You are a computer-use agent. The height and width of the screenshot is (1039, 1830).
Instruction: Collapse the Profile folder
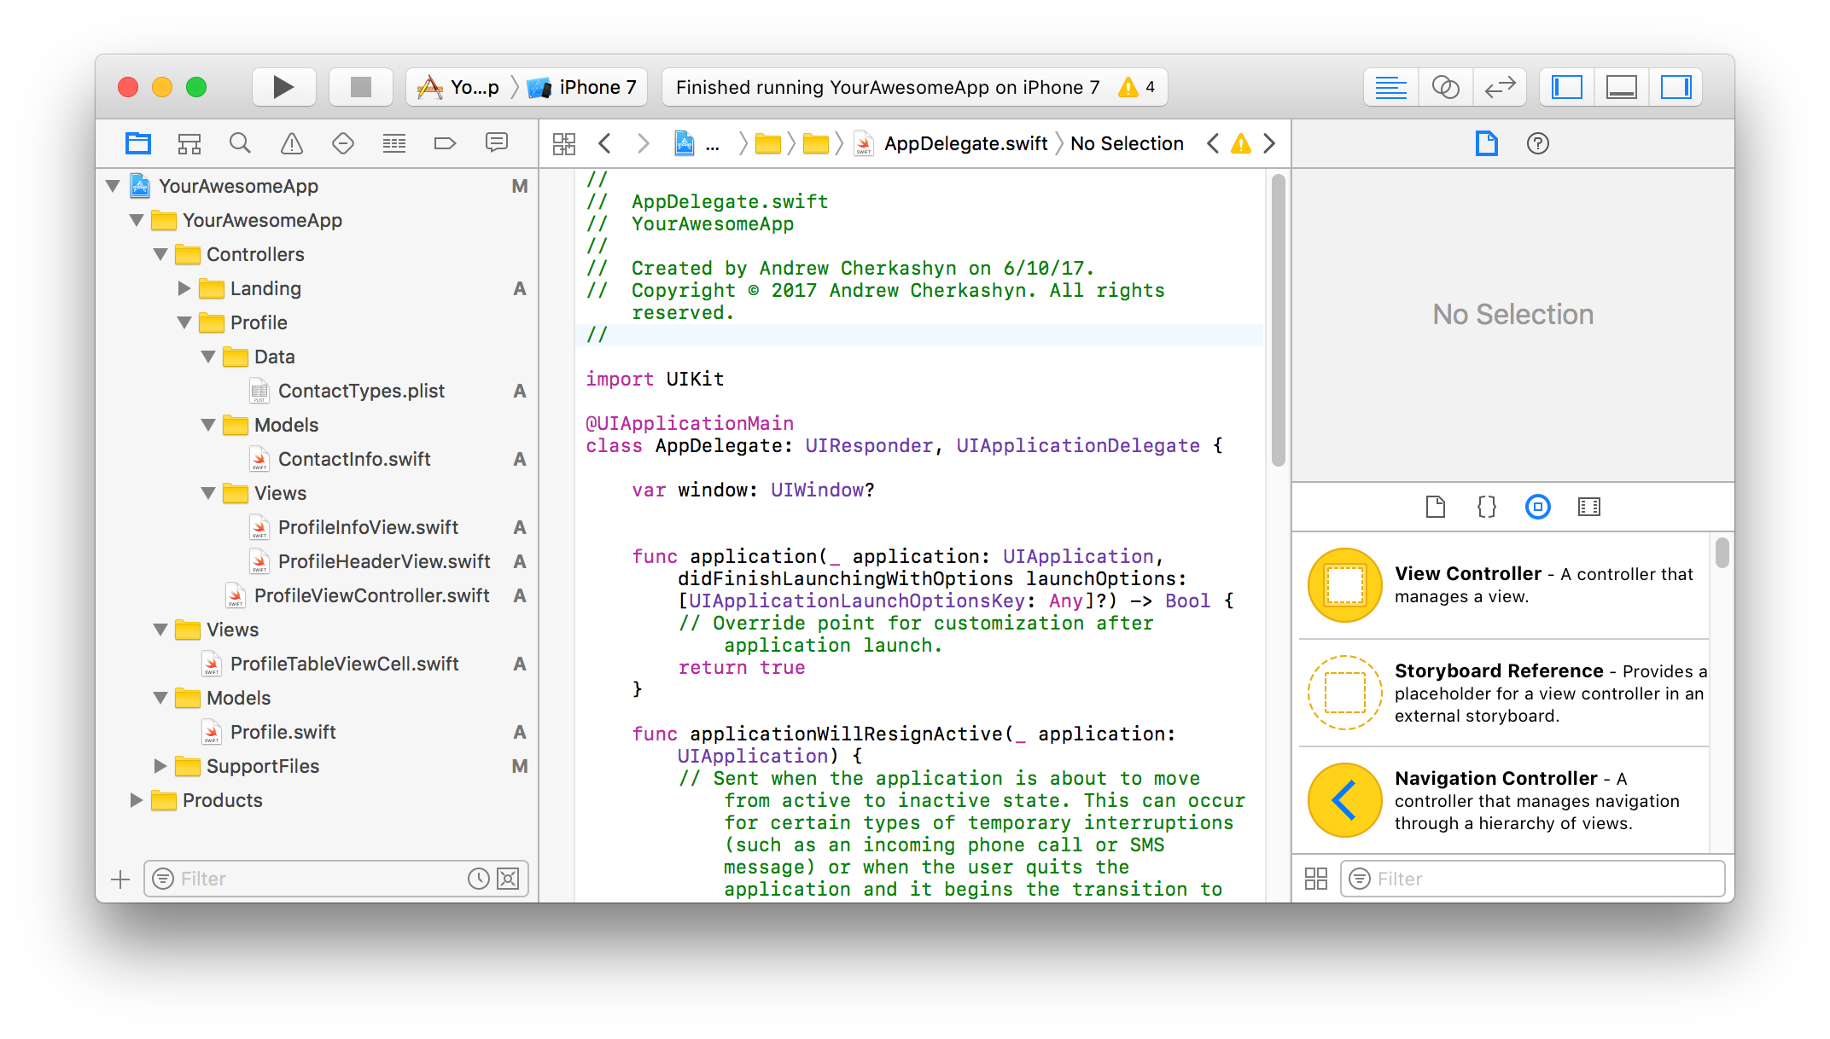pos(184,322)
